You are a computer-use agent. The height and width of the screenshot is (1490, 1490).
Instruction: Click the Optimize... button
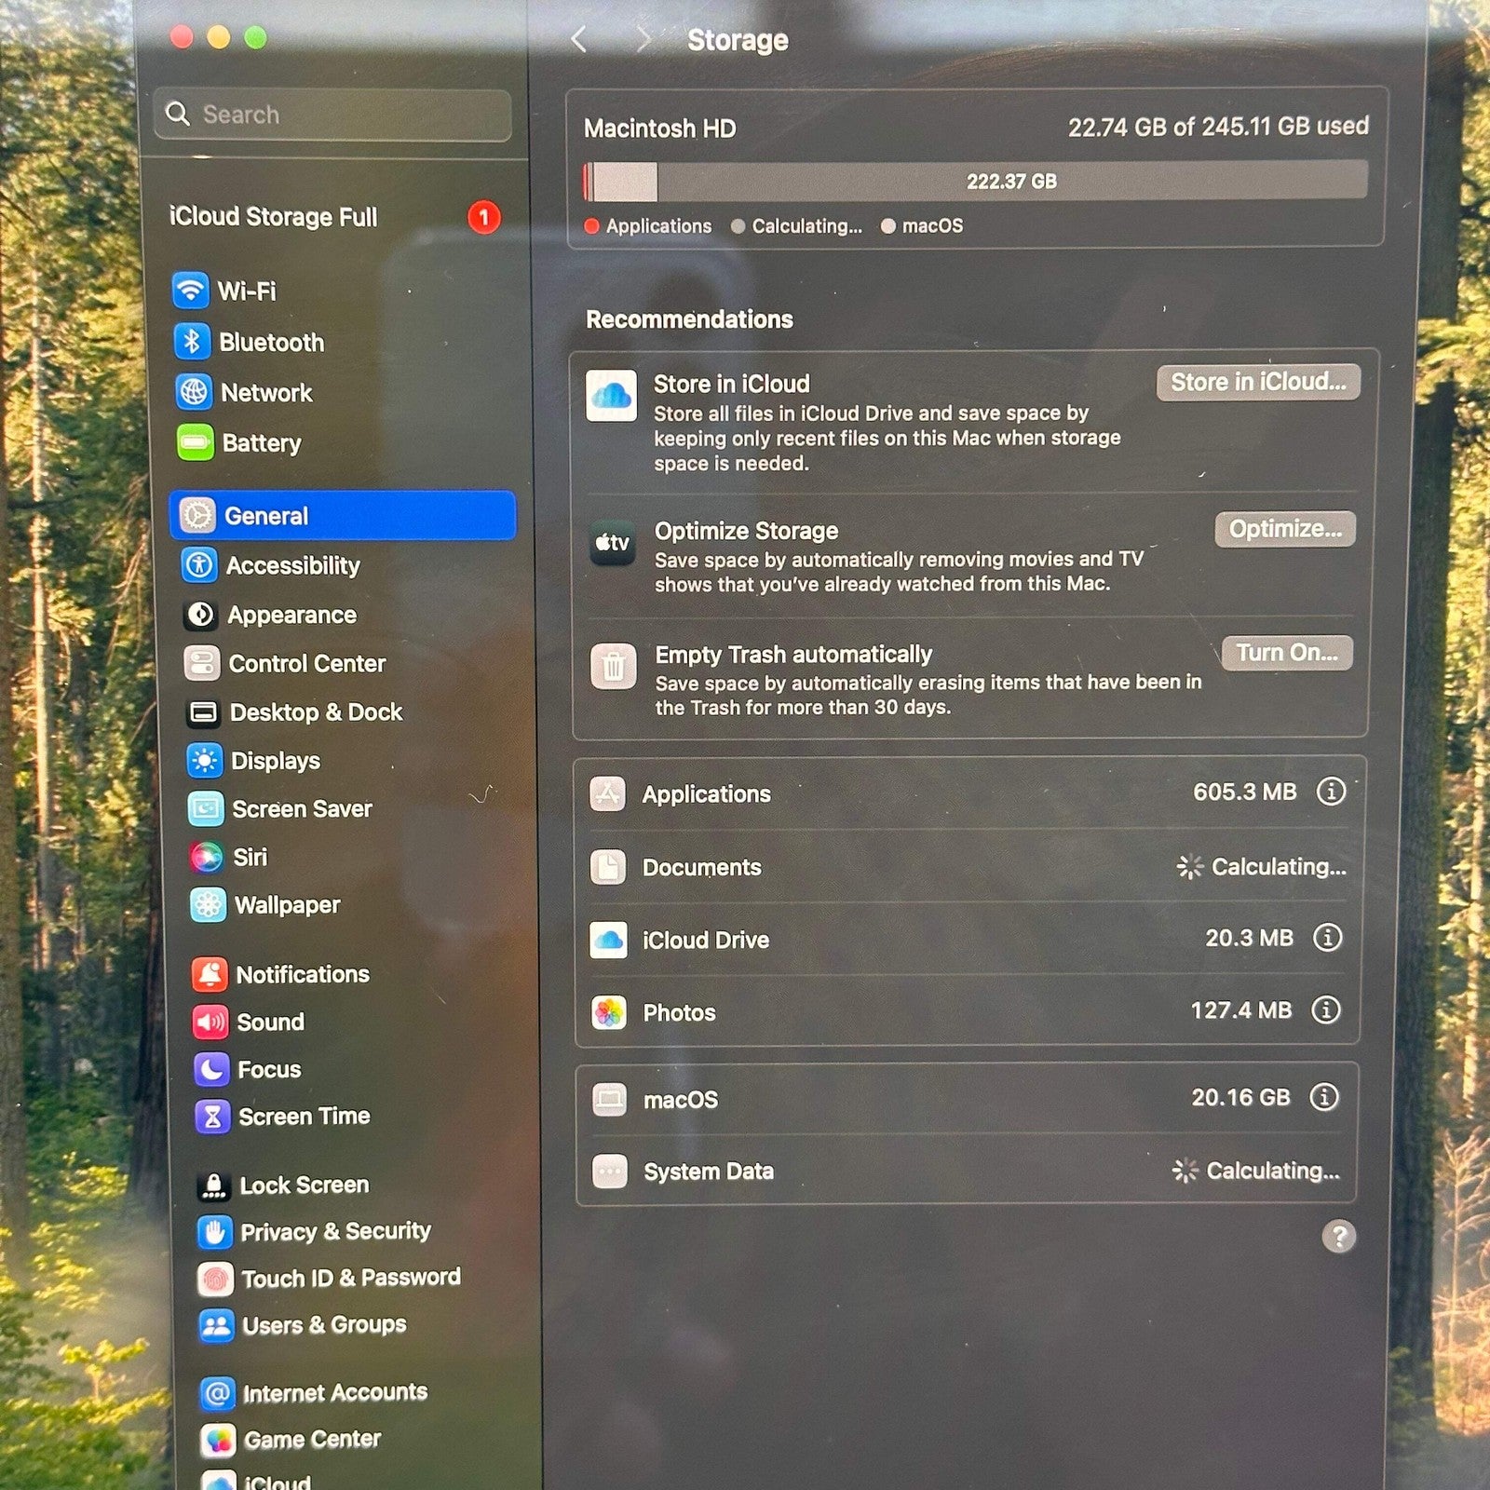click(x=1285, y=529)
